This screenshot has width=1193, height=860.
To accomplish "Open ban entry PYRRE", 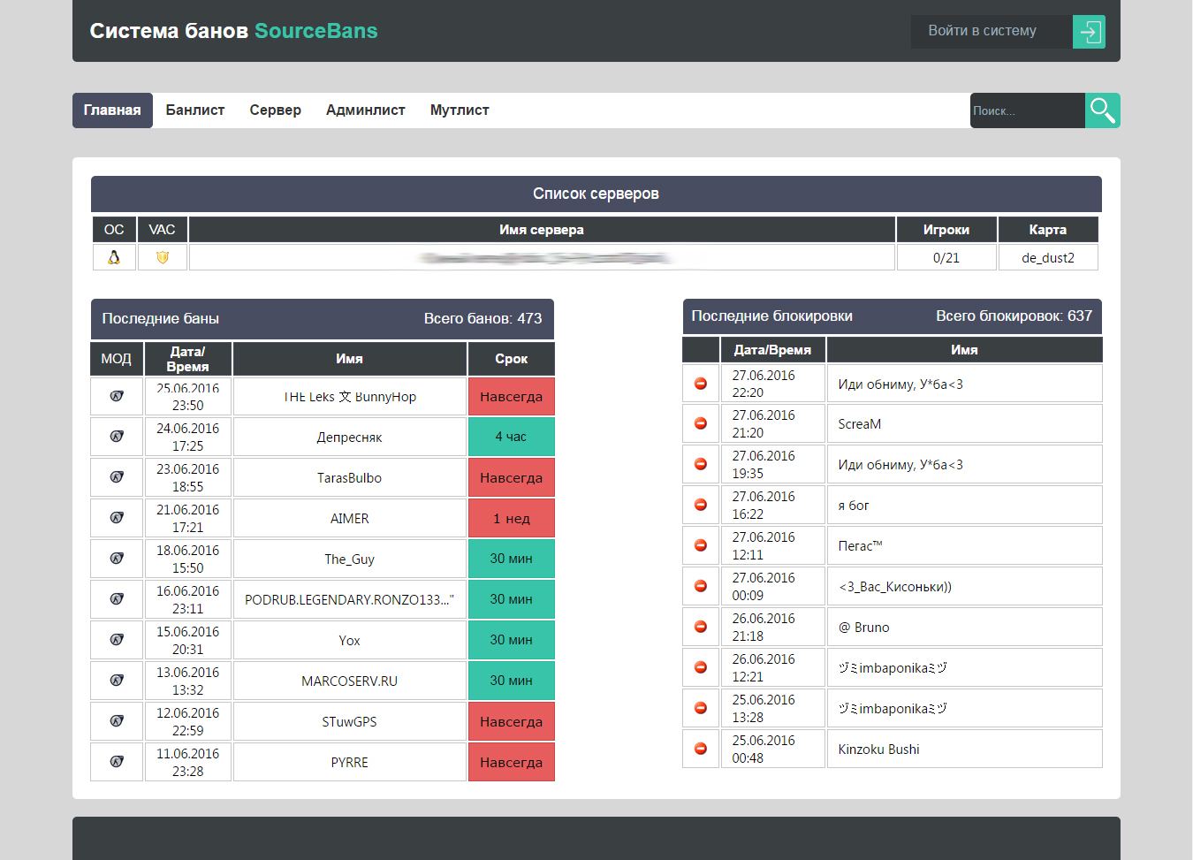I will 350,763.
